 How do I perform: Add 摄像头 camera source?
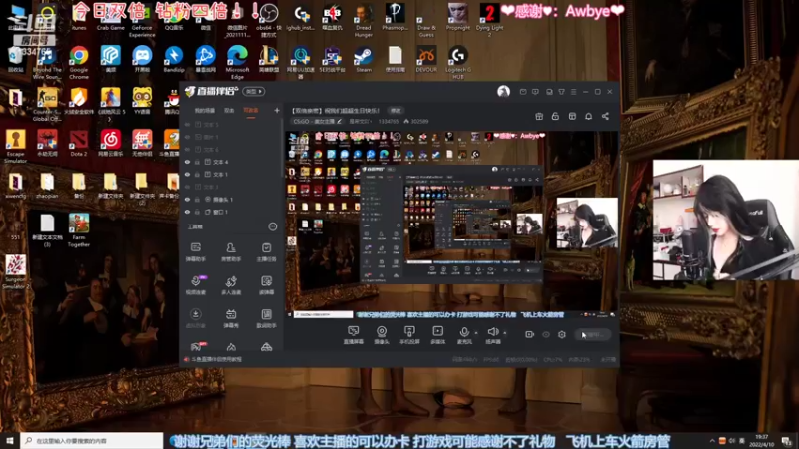pyautogui.click(x=382, y=335)
